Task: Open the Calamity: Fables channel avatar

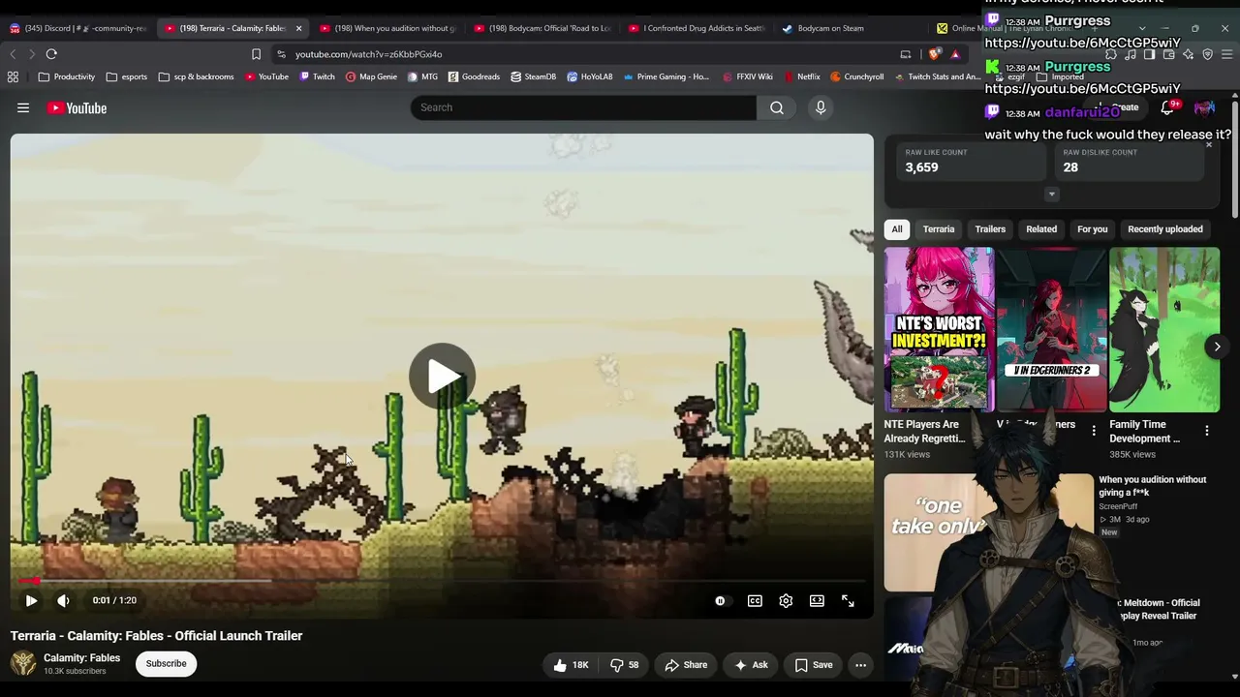Action: tap(23, 663)
